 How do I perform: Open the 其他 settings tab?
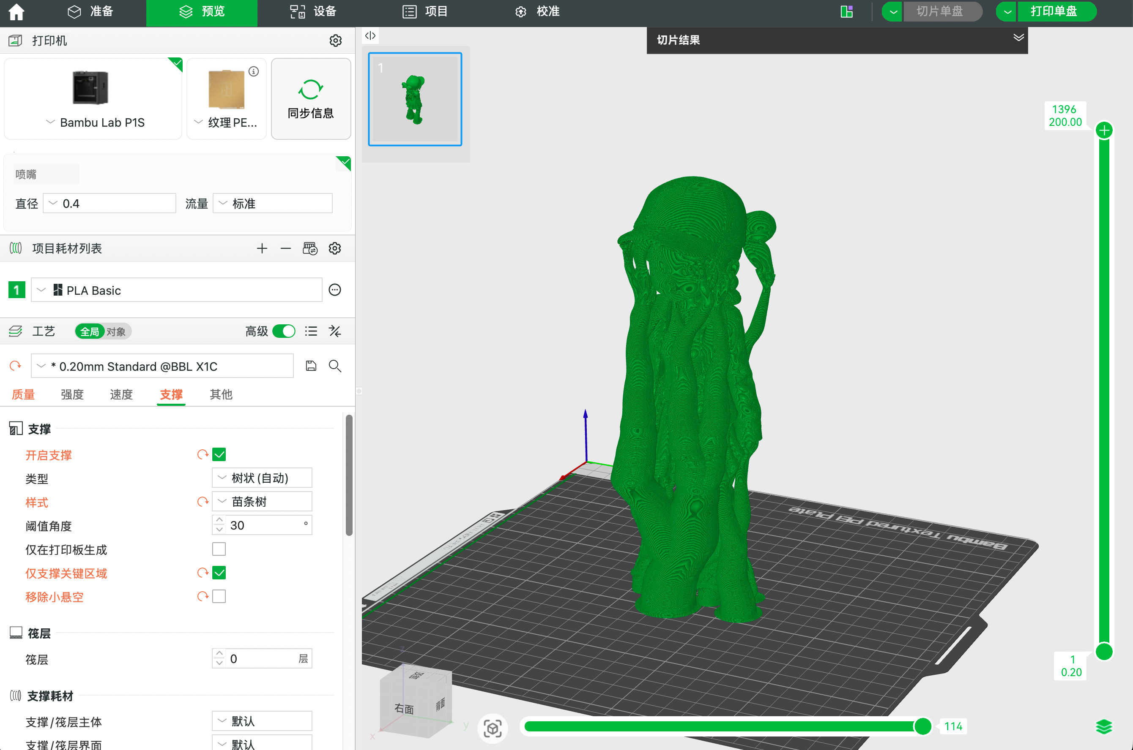pos(221,394)
